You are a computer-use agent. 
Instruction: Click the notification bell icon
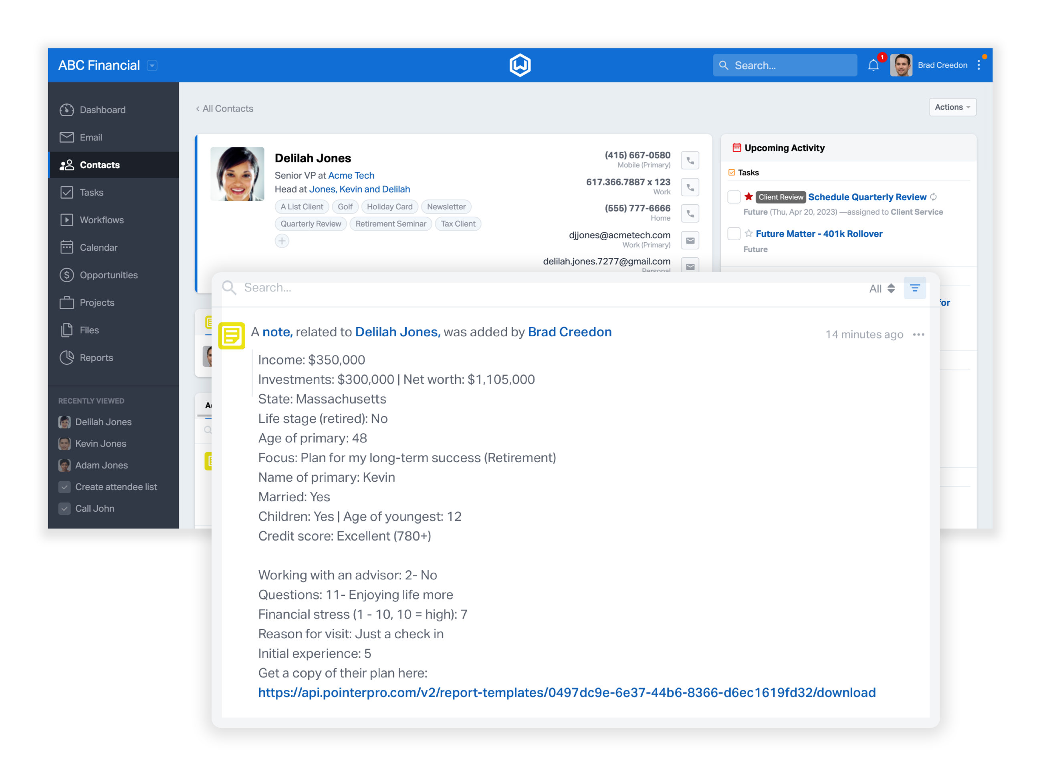(x=874, y=65)
